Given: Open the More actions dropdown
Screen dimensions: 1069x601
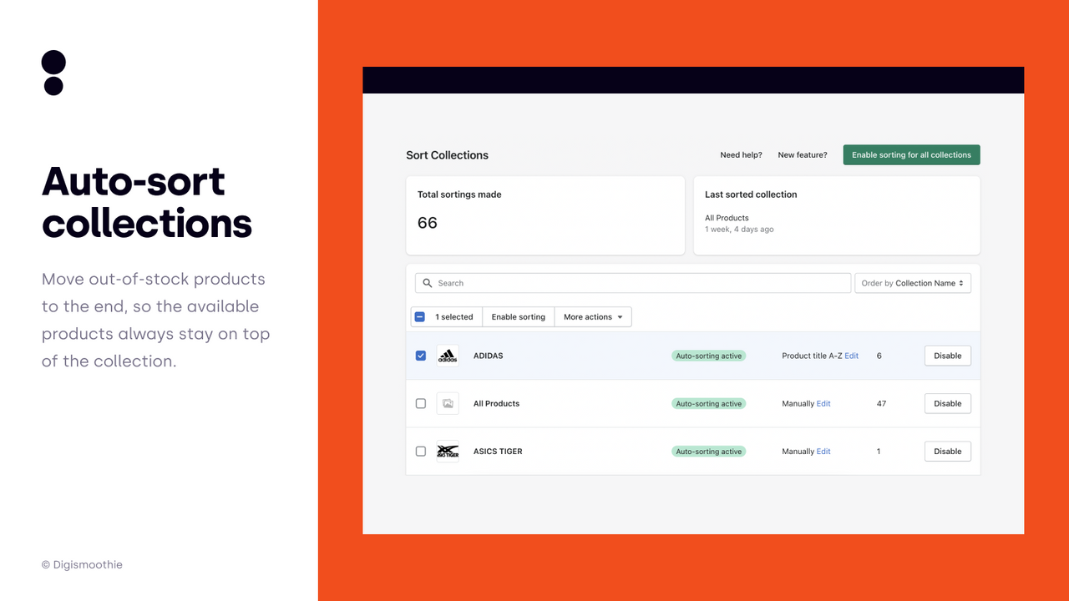Looking at the screenshot, I should (593, 316).
